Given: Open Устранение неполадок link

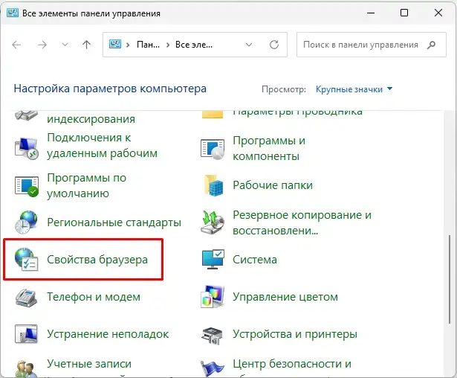Looking at the screenshot, I should point(108,334).
